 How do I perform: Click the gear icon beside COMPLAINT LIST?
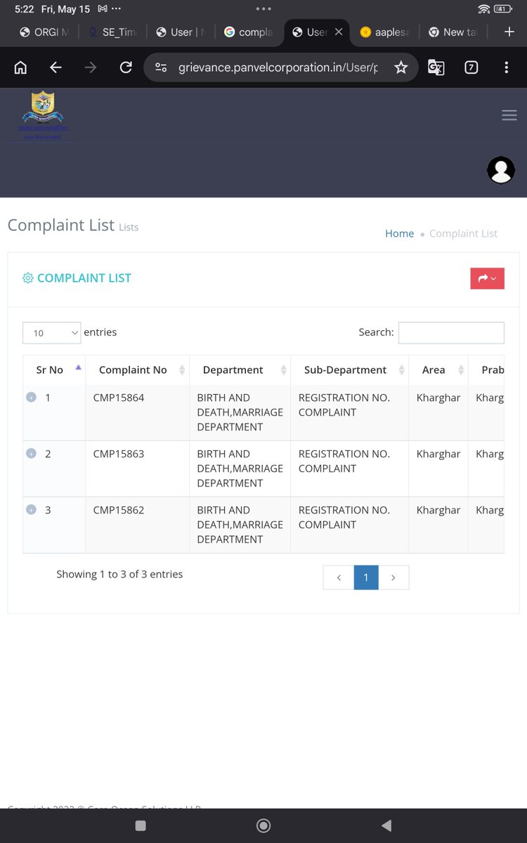pos(28,278)
